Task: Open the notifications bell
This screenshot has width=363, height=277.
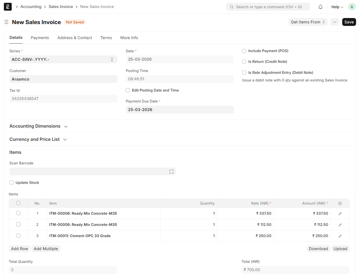Action: coord(320,7)
